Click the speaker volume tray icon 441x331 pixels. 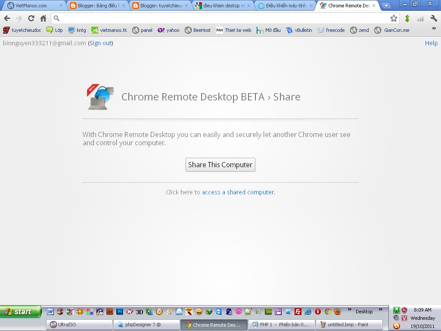(396, 318)
